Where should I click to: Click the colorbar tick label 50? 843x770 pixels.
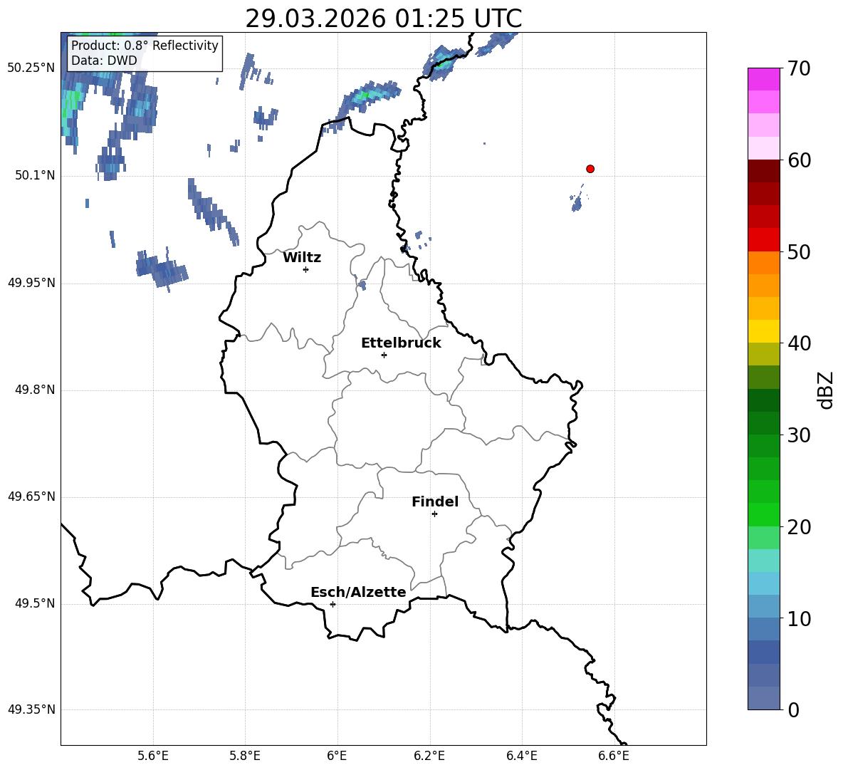(x=799, y=251)
